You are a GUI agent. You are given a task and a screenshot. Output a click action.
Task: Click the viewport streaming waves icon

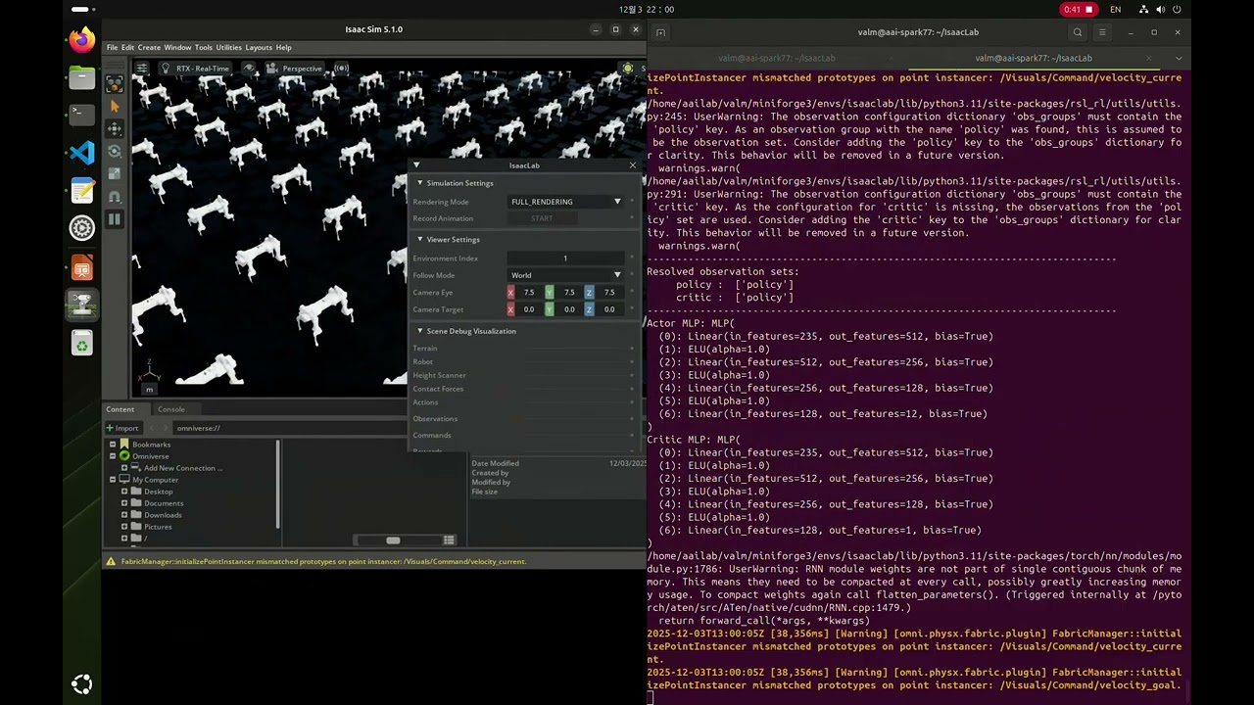click(341, 69)
